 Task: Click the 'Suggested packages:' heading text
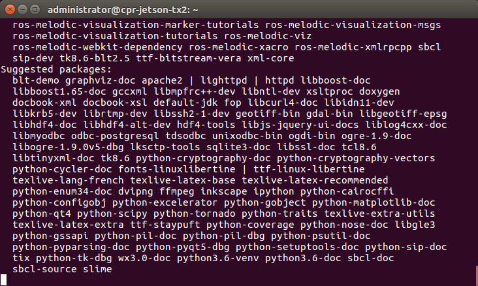point(57,69)
